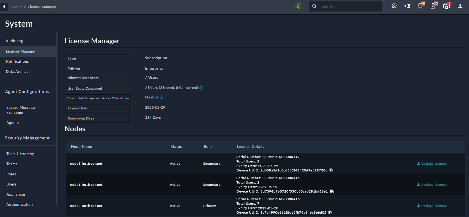Click info icon next to Disabled status

(162, 97)
